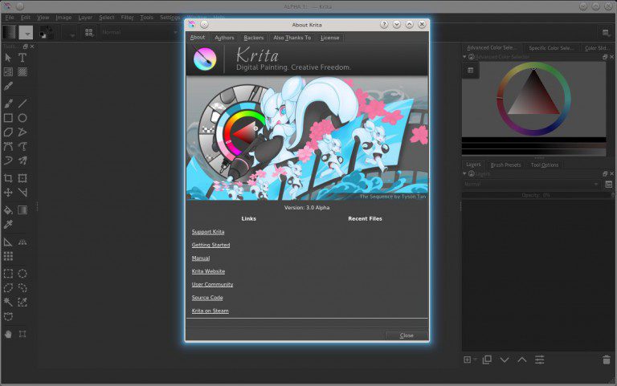The height and width of the screenshot is (386, 617).
Task: Switch to Specific Color Selector tab
Action: (x=551, y=48)
